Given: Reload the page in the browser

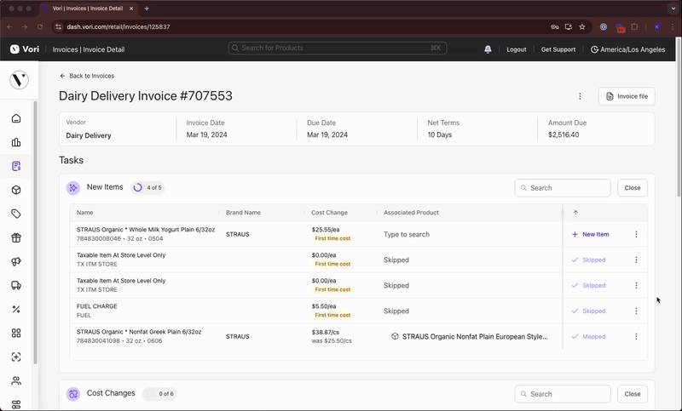Looking at the screenshot, I should pos(40,27).
